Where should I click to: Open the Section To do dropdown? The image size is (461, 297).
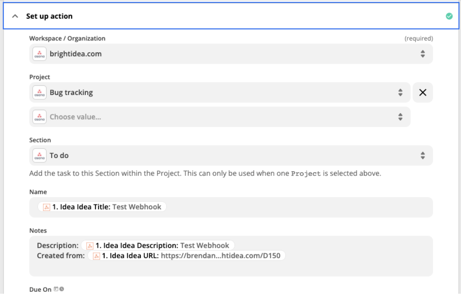pyautogui.click(x=231, y=155)
